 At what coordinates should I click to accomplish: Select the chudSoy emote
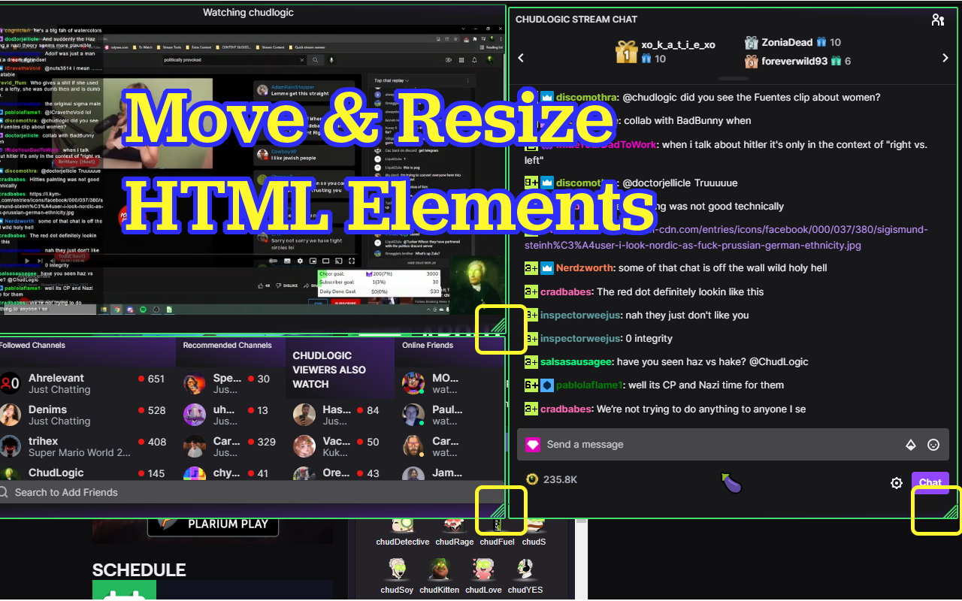tap(397, 575)
